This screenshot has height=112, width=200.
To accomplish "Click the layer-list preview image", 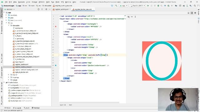I will (x=162, y=61).
